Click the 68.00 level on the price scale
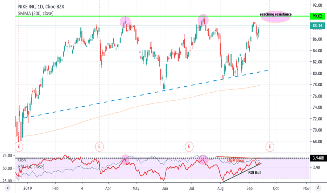Screen dimensions: 327x193 [318, 141]
